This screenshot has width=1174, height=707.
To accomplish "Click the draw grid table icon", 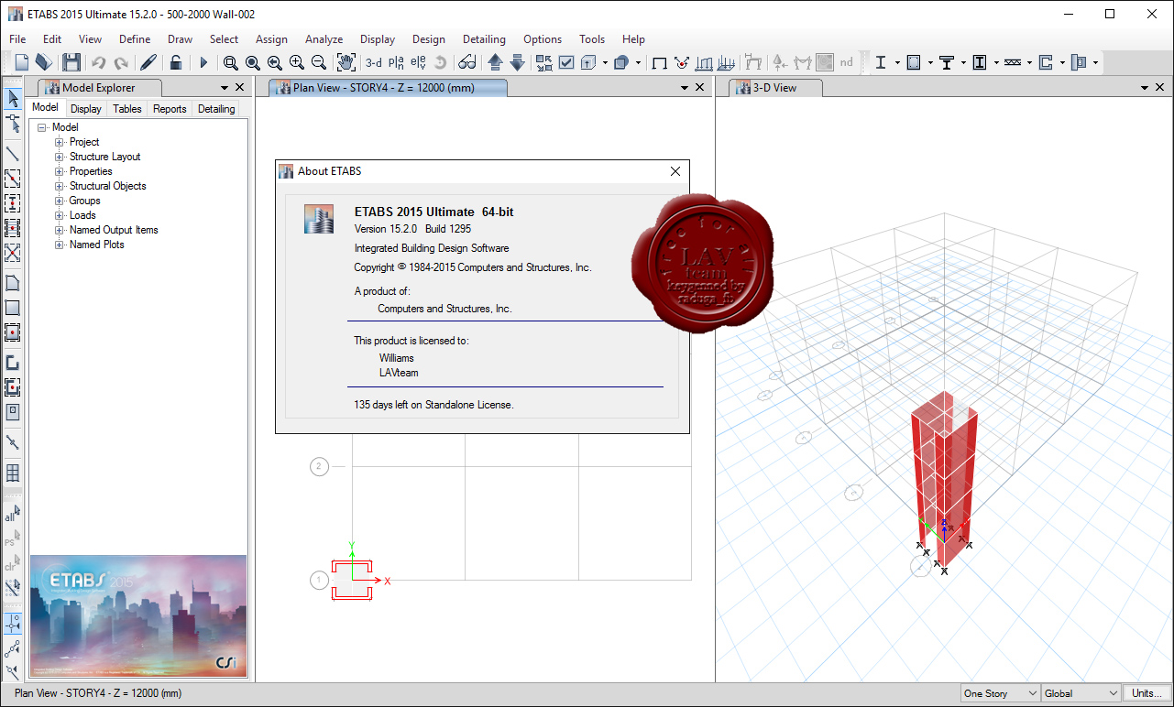I will 13,473.
